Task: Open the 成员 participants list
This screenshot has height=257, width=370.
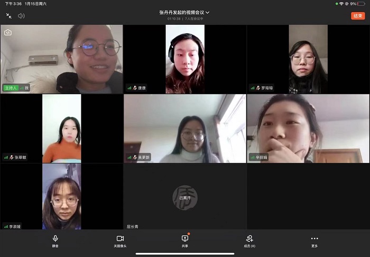Action: [x=249, y=241]
